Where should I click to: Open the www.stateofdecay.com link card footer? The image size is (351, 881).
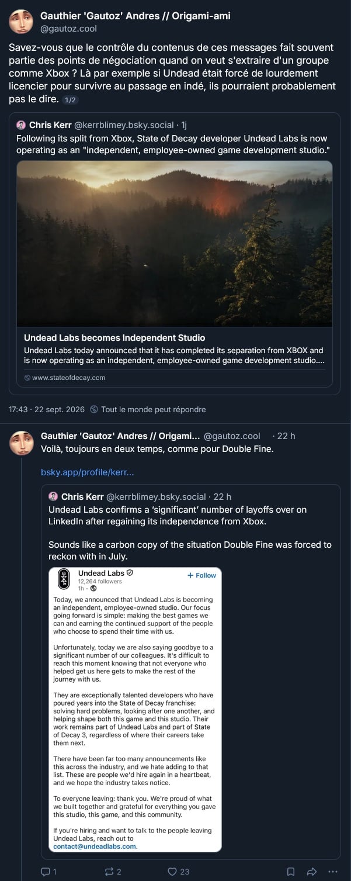click(65, 378)
